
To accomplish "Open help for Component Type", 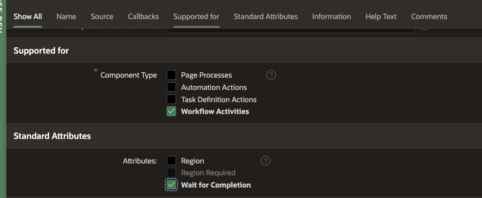I will tap(271, 75).
